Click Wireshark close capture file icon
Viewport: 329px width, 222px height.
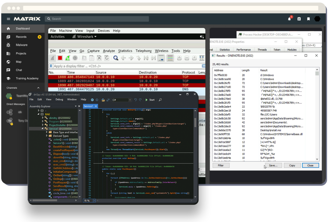point(99,58)
